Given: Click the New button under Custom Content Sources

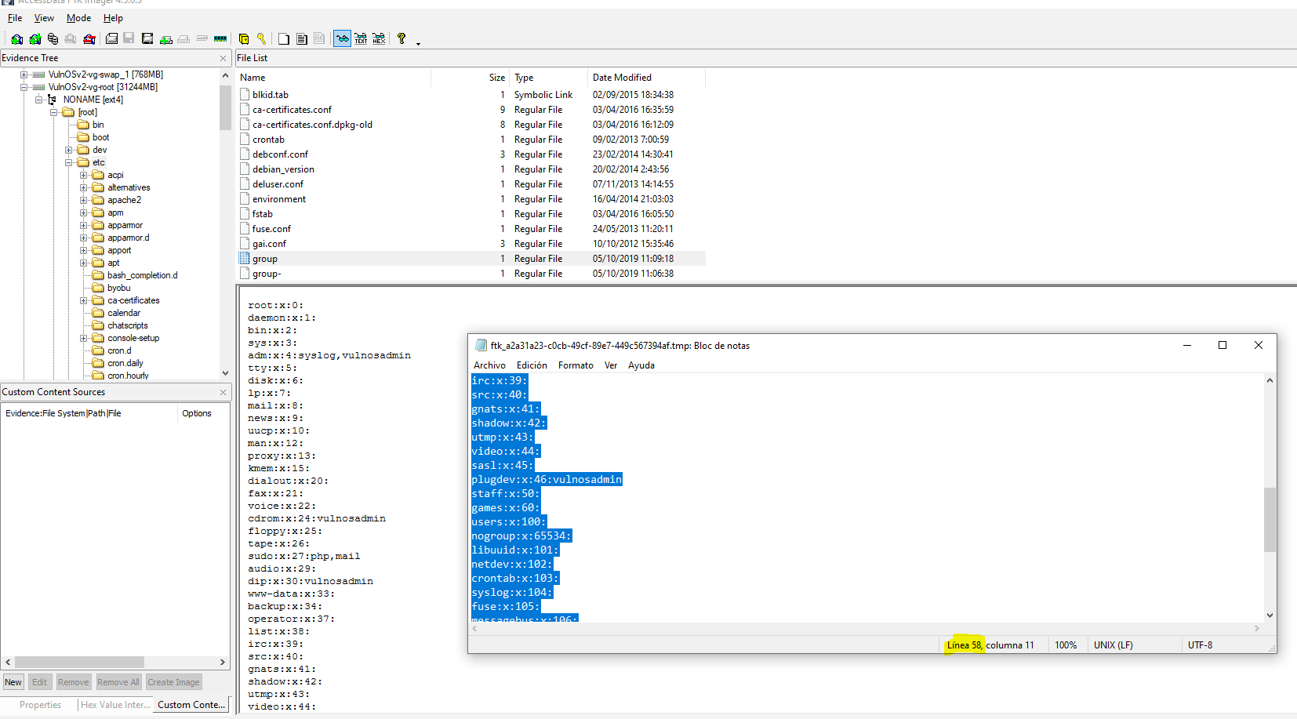Looking at the screenshot, I should (13, 682).
